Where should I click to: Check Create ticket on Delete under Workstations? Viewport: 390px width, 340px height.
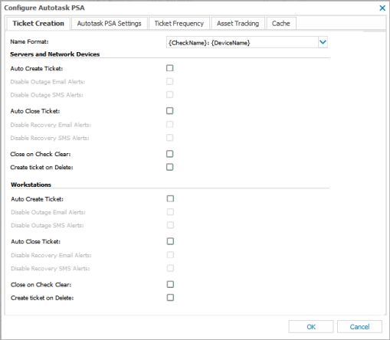tap(170, 298)
